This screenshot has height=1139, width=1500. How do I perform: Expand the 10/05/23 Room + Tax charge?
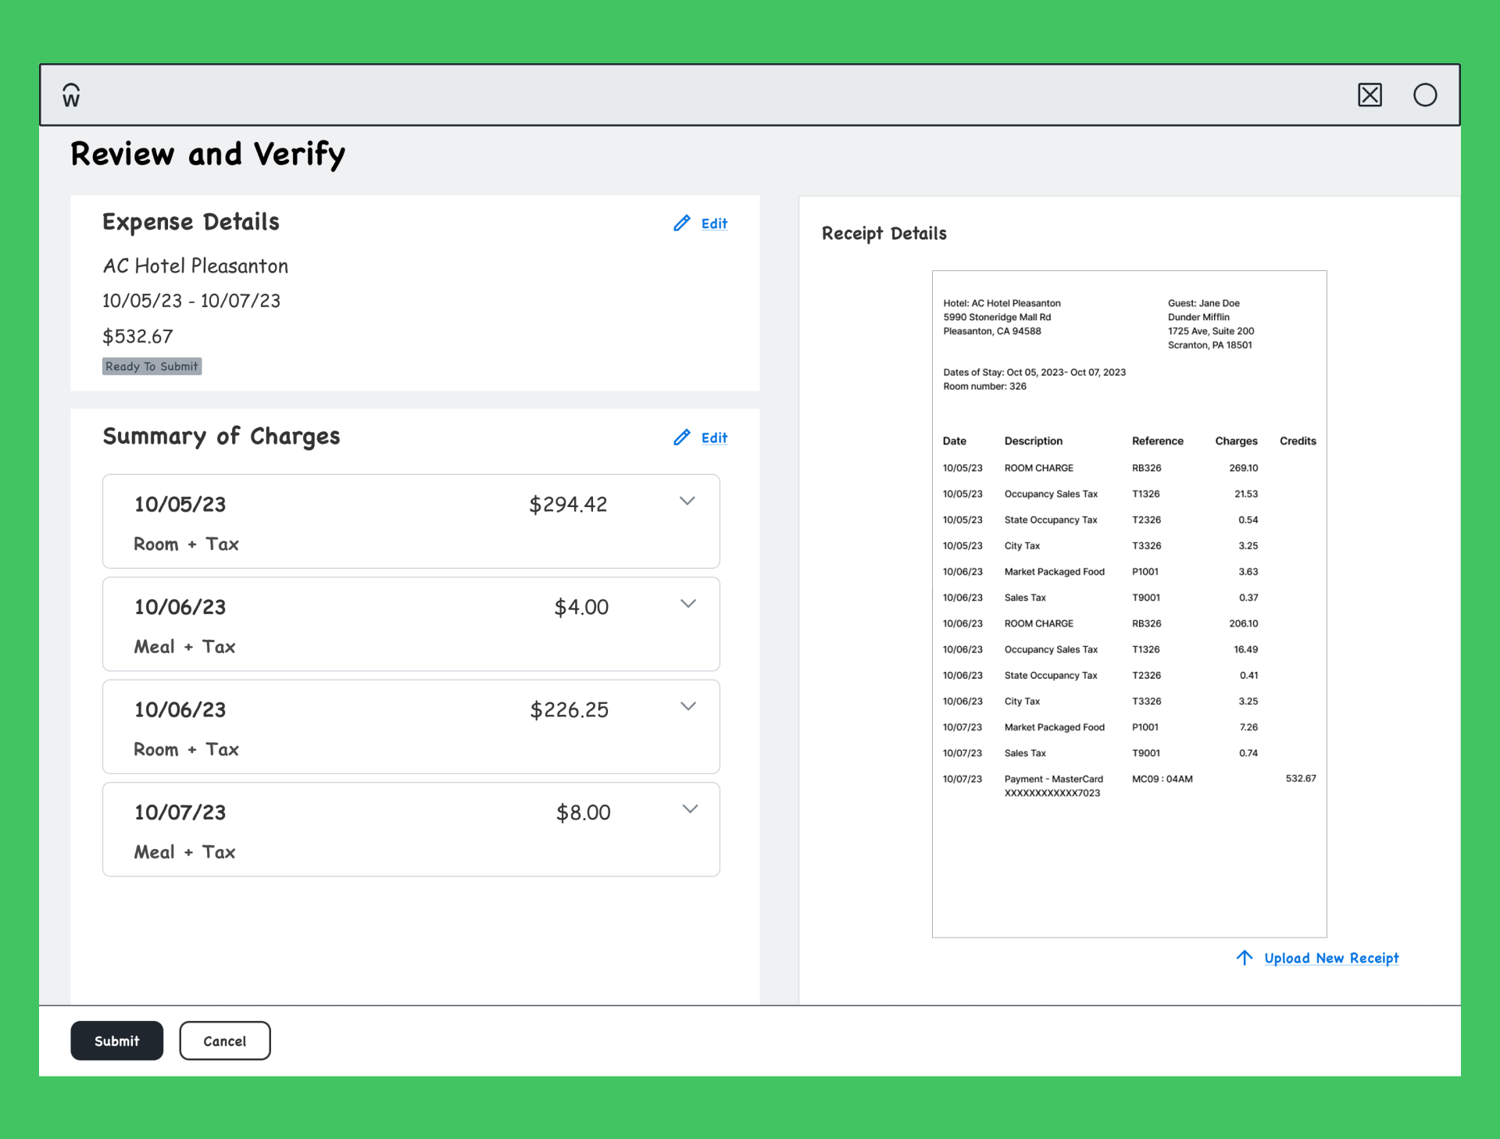click(687, 501)
